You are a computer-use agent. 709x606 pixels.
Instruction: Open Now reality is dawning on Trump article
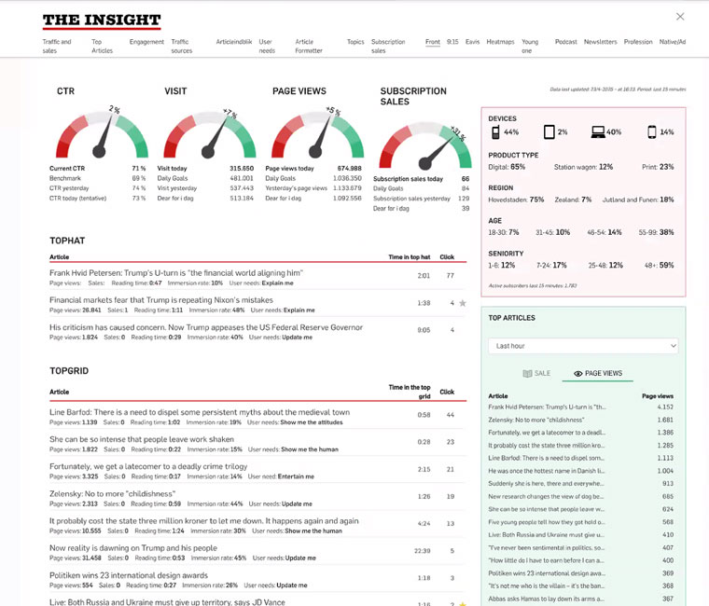[x=133, y=547]
